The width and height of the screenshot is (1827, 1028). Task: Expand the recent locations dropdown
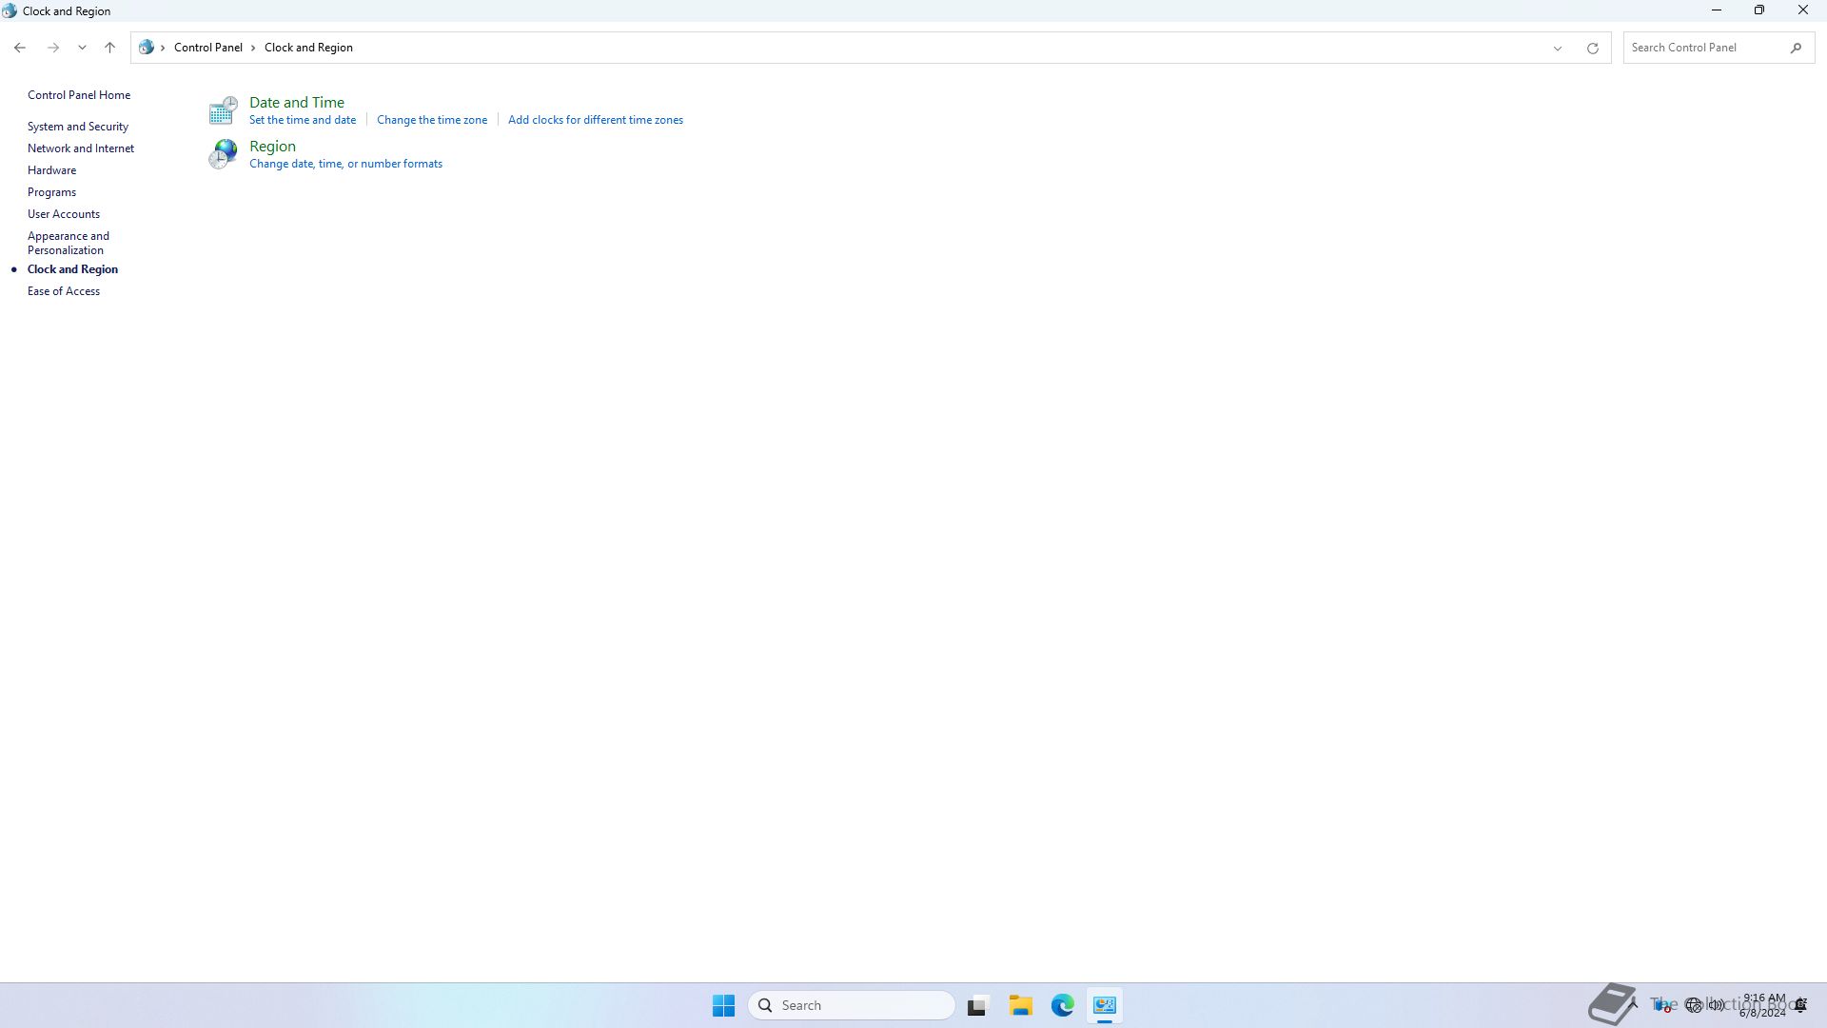82,48
